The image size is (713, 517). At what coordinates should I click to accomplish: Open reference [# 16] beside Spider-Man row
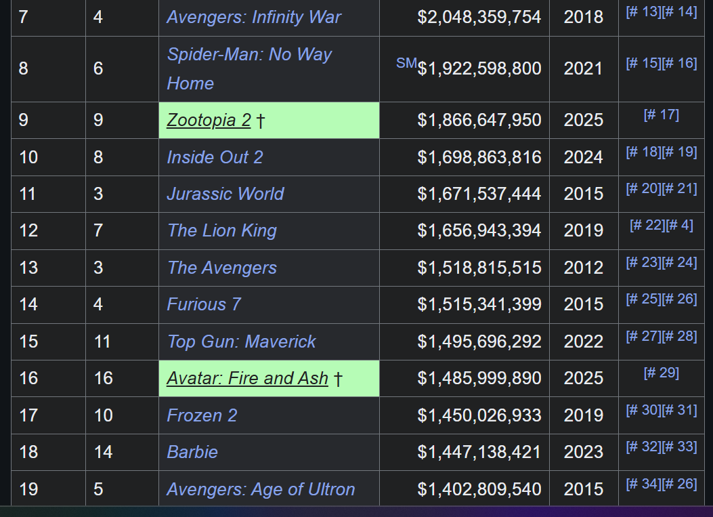tap(679, 63)
